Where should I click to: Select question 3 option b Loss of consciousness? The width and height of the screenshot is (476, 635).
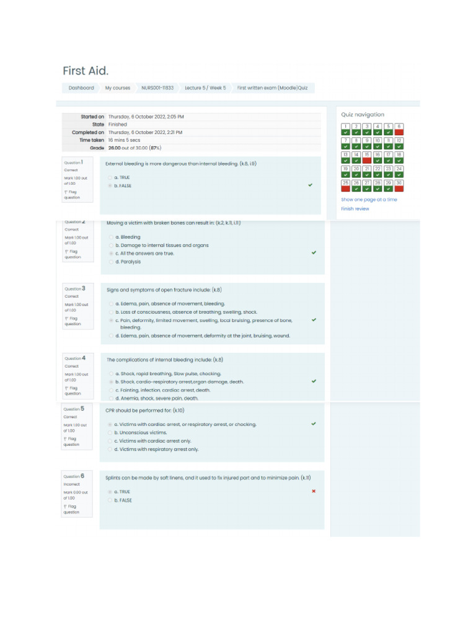click(112, 313)
